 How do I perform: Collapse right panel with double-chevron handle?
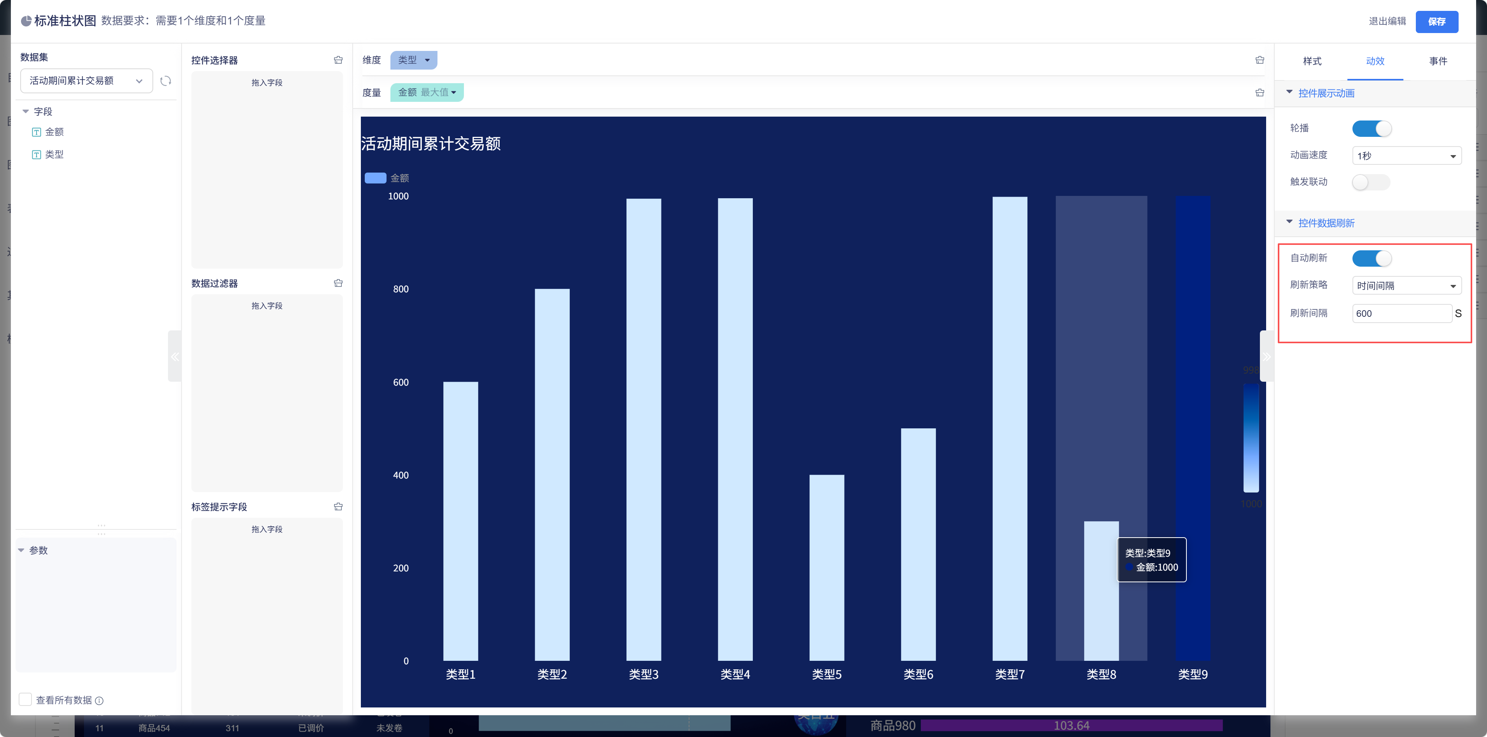pyautogui.click(x=1267, y=356)
